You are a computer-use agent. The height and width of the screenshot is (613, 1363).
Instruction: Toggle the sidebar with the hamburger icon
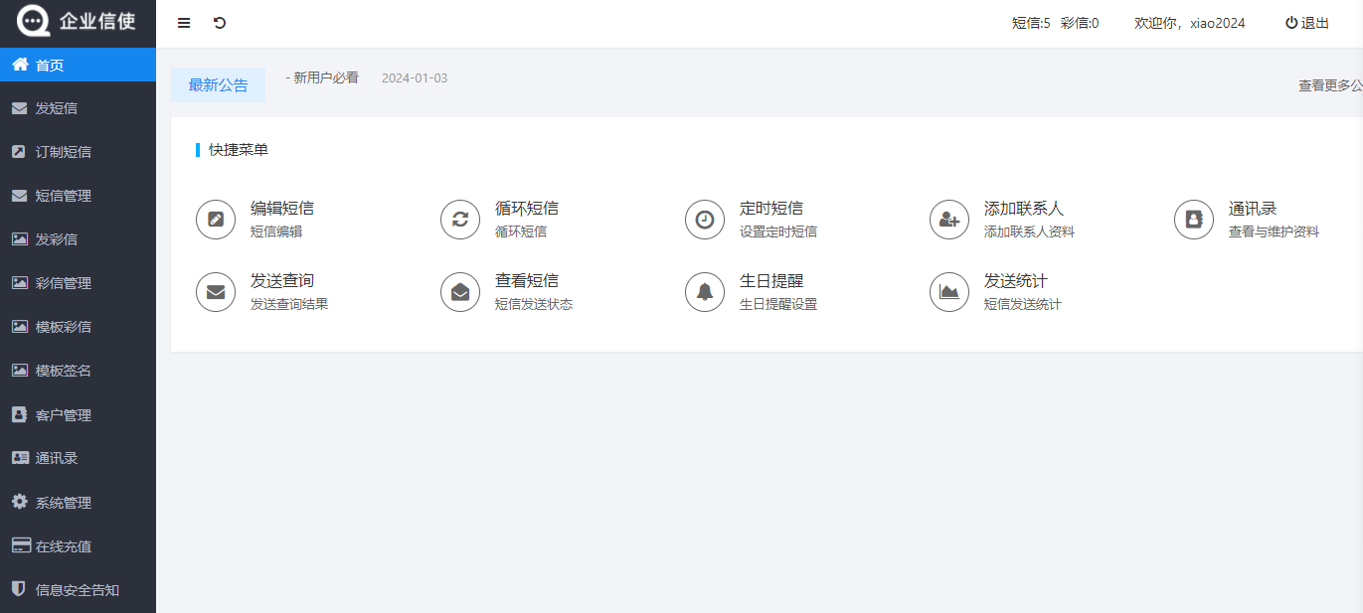(184, 23)
